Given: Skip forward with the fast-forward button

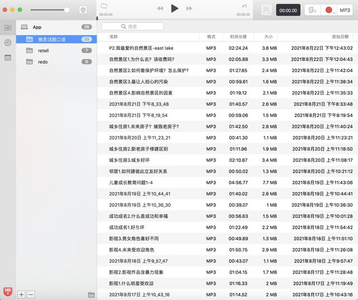Looking at the screenshot, I should [x=189, y=9].
